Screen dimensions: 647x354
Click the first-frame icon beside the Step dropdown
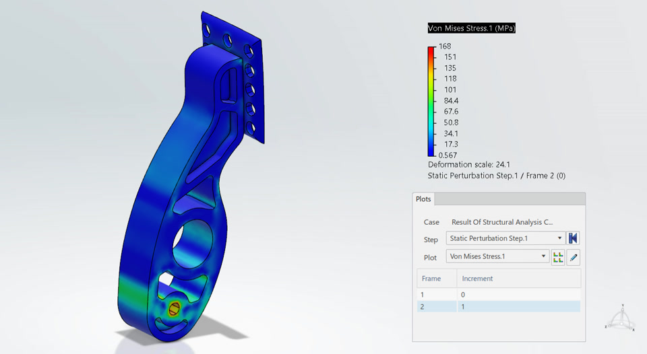tap(573, 238)
